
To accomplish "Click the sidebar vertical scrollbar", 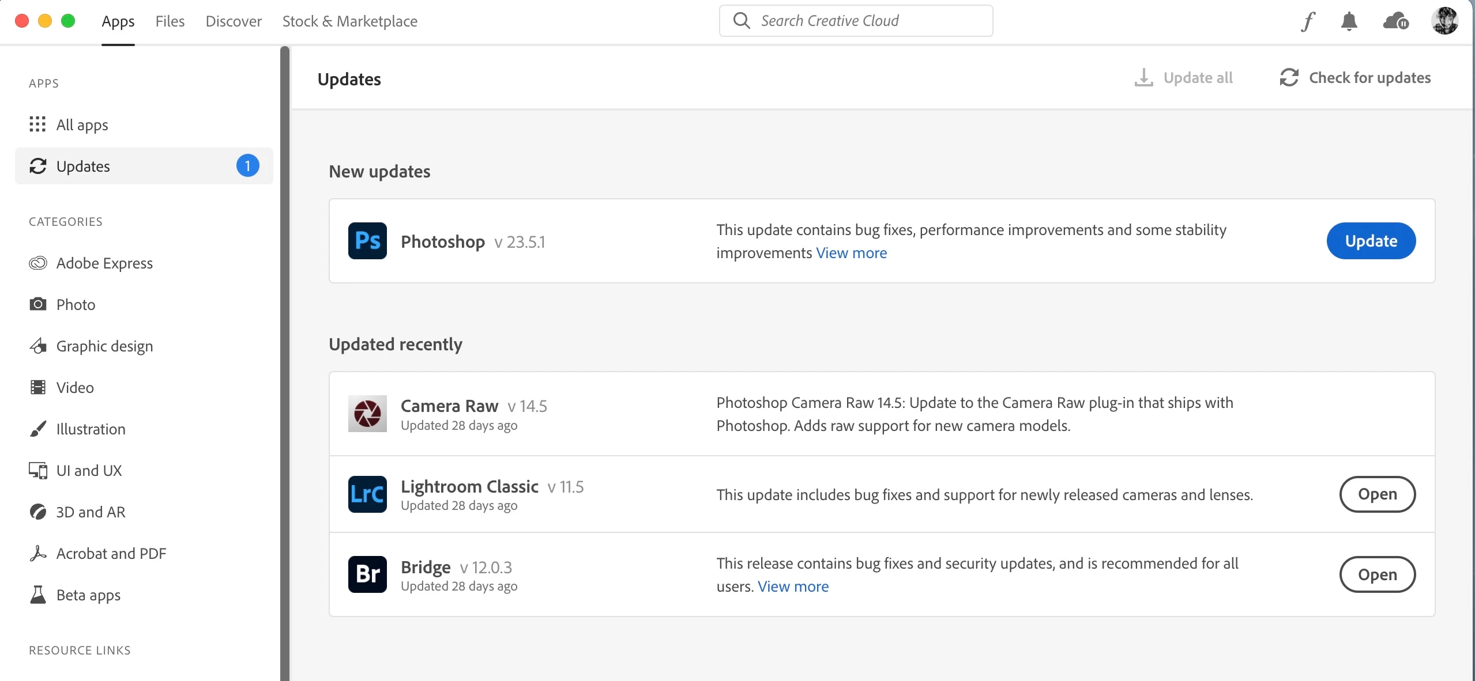I will tap(284, 363).
